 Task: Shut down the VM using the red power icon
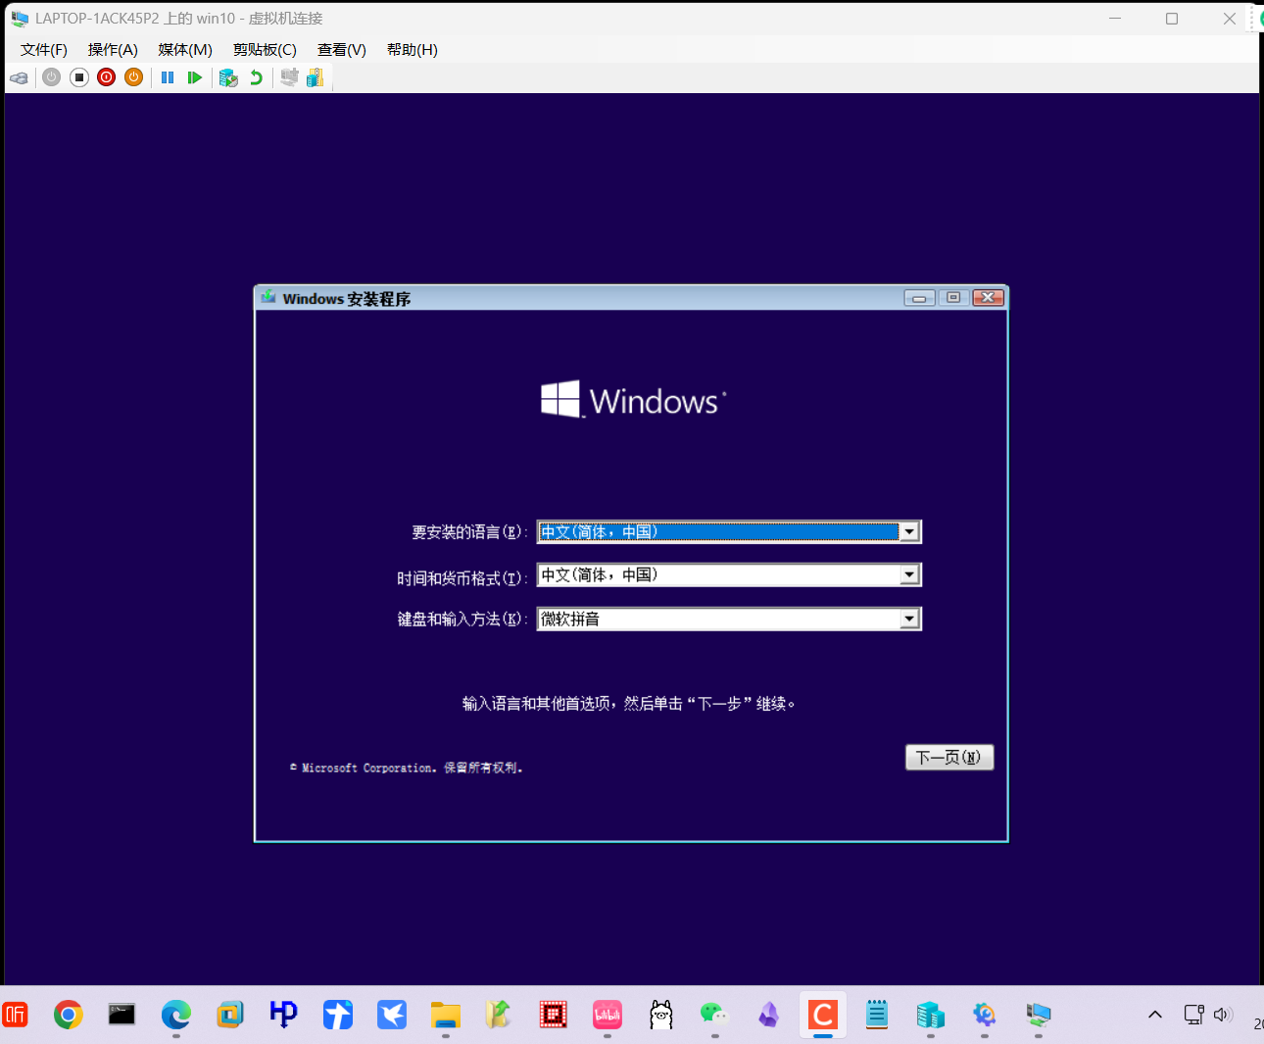click(107, 77)
